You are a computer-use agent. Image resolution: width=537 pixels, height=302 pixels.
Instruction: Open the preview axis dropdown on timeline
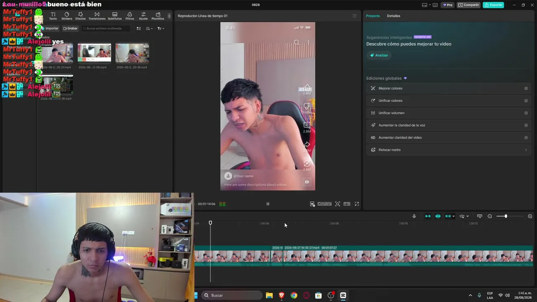[x=464, y=216]
